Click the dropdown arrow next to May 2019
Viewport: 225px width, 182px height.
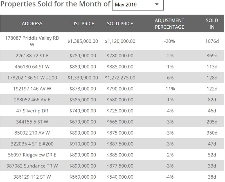point(157,5)
